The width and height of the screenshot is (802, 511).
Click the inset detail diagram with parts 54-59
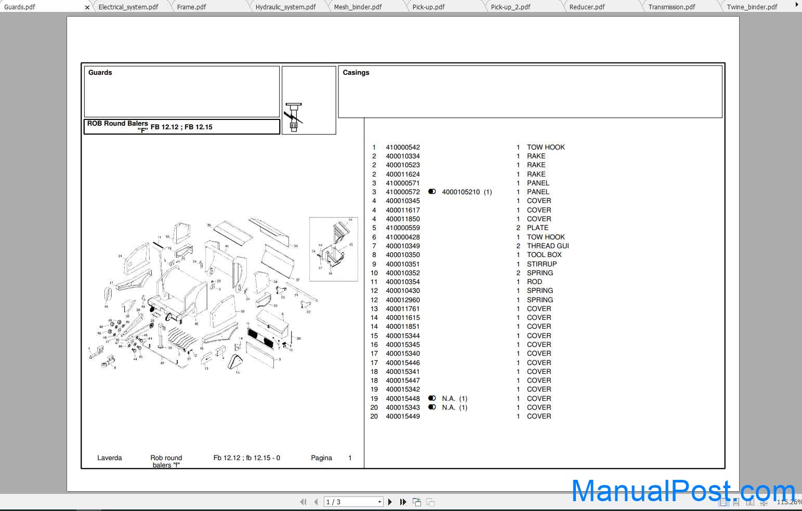pos(334,249)
